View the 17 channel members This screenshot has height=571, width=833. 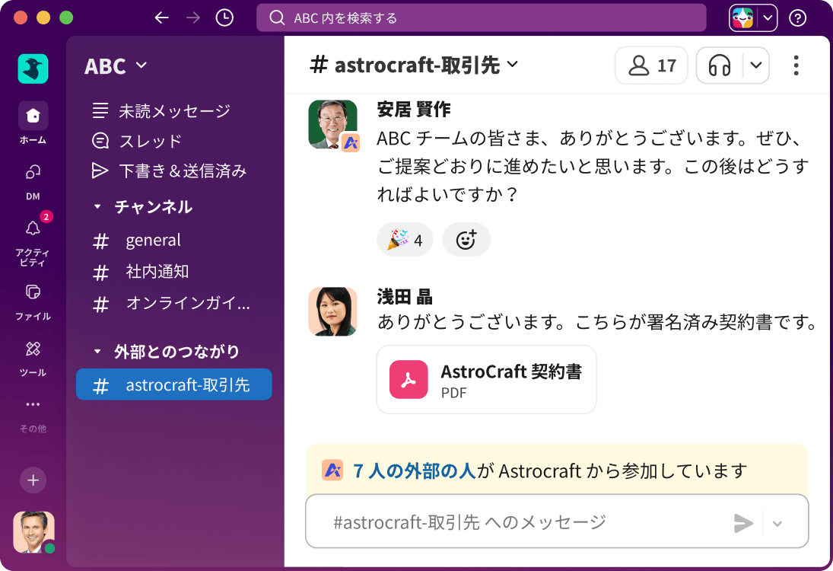(650, 65)
